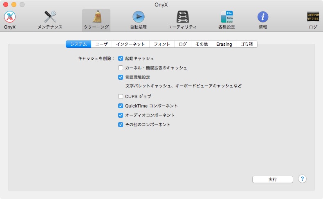Switch to the ゴミ箱 tab
The image size is (323, 199).
tap(247, 44)
